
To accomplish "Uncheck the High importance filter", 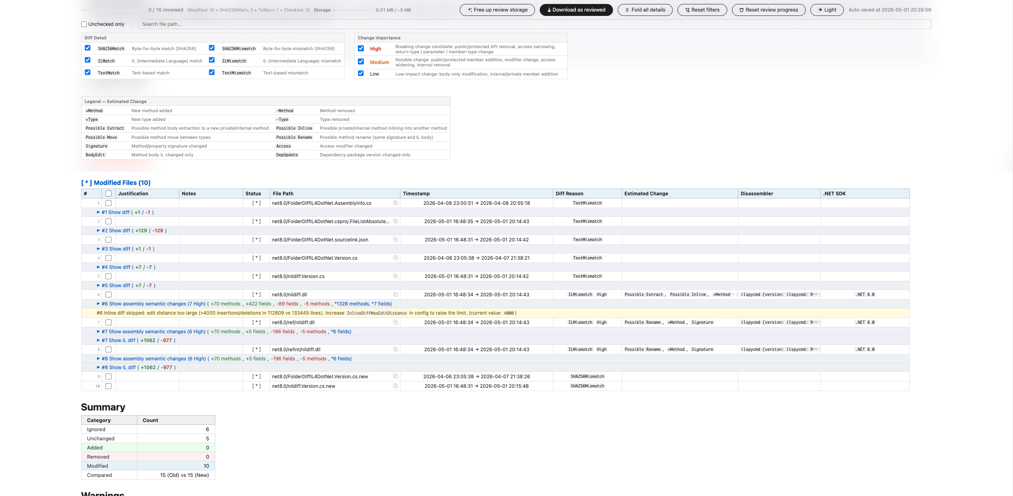I will (361, 48).
